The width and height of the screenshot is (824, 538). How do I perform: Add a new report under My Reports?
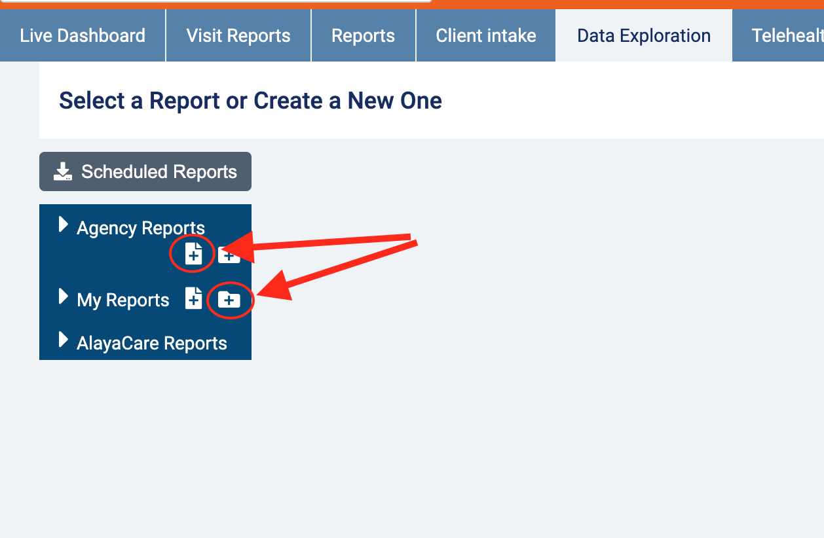pos(193,298)
